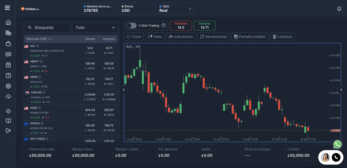Open the Herramientas drawing tools
The height and width of the screenshot is (168, 347).
[x=213, y=37]
